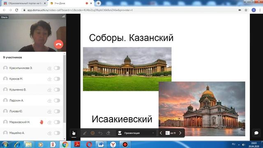Open the camera permission icon in the address bar
This screenshot has width=263, height=148.
[240, 10]
